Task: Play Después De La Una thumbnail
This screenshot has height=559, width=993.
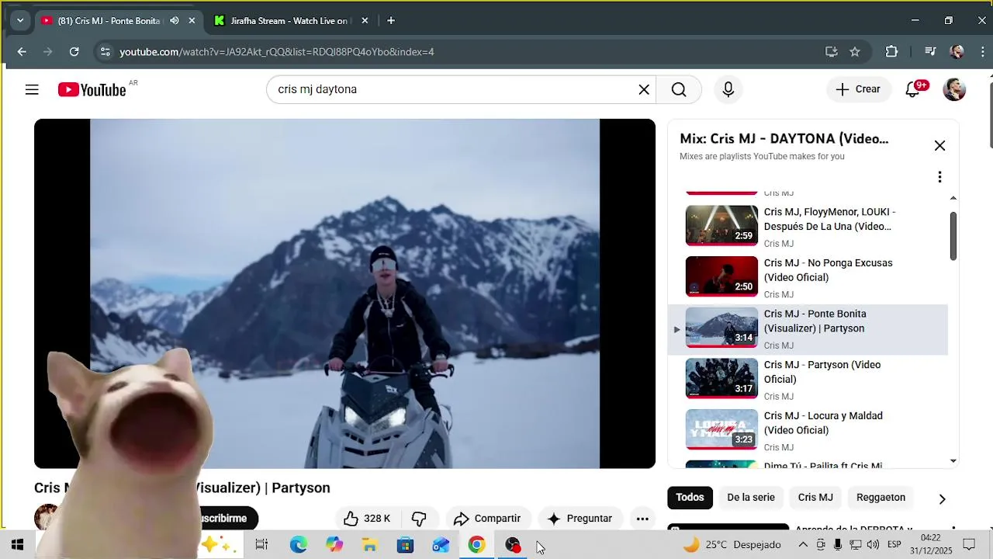Action: pyautogui.click(x=721, y=225)
